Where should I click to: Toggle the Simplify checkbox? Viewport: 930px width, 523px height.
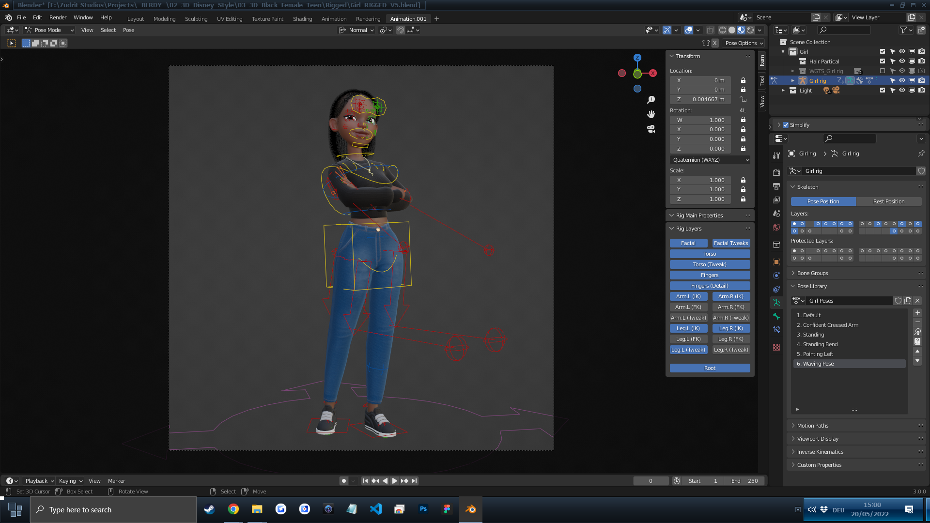click(x=786, y=125)
